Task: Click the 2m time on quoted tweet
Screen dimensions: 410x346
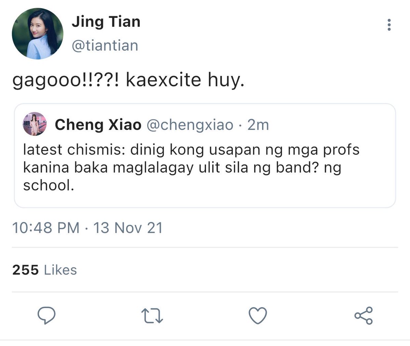Action: coord(258,125)
